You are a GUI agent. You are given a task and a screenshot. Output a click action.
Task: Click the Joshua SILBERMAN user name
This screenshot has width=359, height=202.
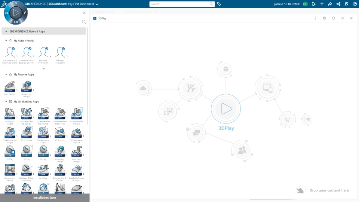287,4
